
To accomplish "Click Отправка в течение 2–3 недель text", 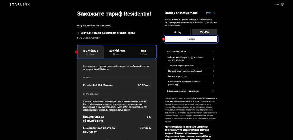I will (x=94, y=26).
